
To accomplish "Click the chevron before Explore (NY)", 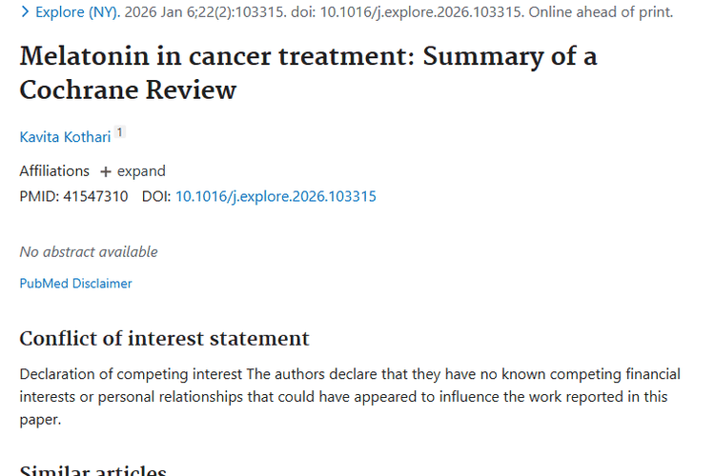I will pyautogui.click(x=25, y=12).
